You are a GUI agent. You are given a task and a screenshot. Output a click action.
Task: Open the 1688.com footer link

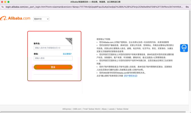pos(77,109)
